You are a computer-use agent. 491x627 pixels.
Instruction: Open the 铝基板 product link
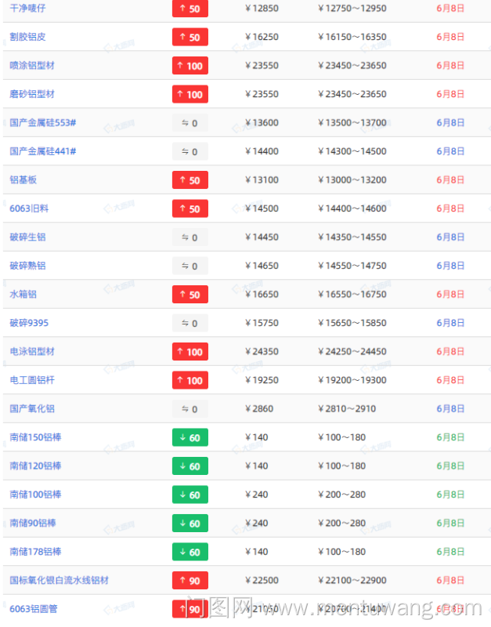click(23, 179)
